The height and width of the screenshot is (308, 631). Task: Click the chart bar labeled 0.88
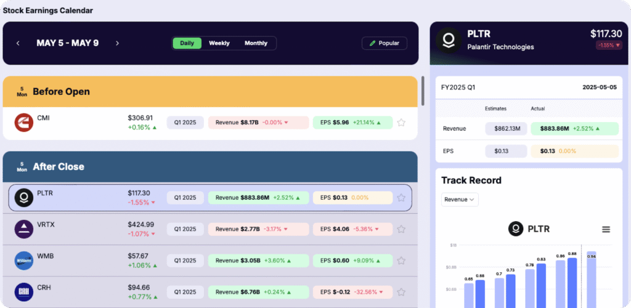[572, 283]
